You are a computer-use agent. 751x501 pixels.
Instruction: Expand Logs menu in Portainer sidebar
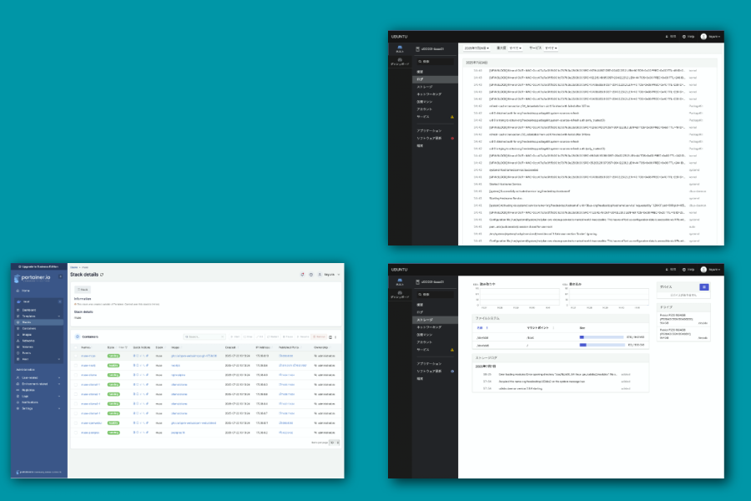[59, 397]
